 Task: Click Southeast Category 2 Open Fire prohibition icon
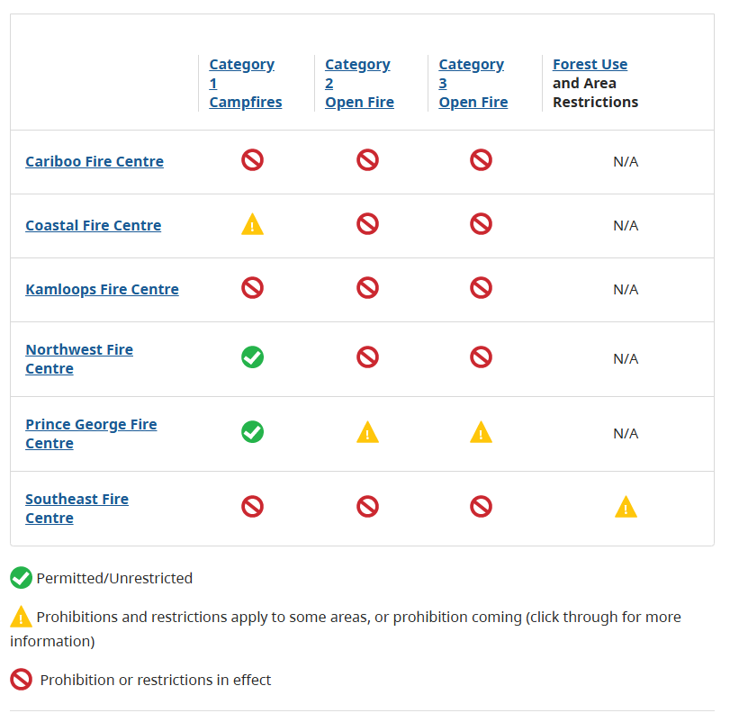pos(367,507)
